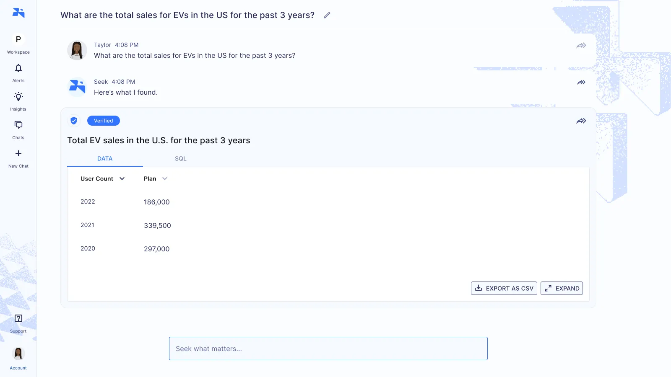Screen dimensions: 671x377
Task: Click the Seek logo at top left
Action: pos(18,13)
